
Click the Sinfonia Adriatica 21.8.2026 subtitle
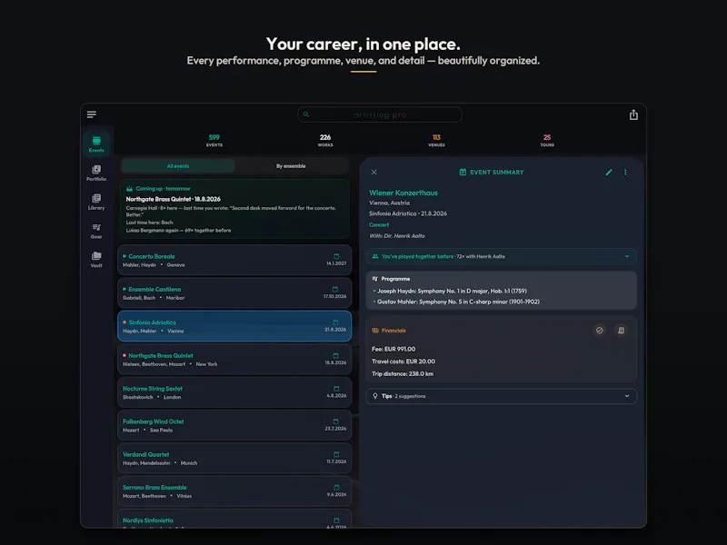pos(408,213)
